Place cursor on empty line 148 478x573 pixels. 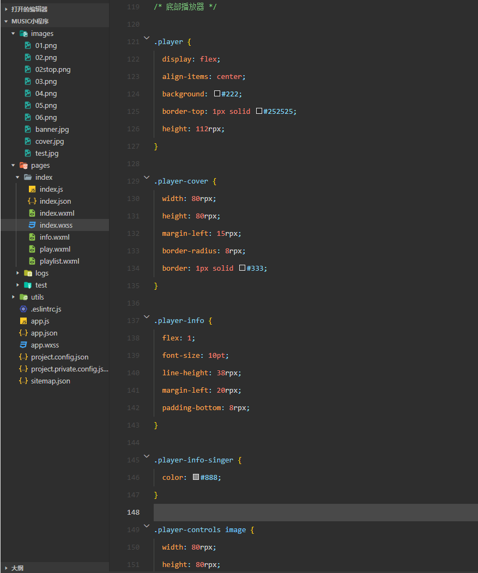316,513
